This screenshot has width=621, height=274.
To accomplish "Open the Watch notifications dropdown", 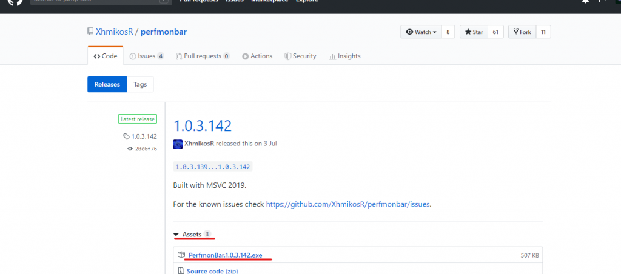I will click(421, 32).
